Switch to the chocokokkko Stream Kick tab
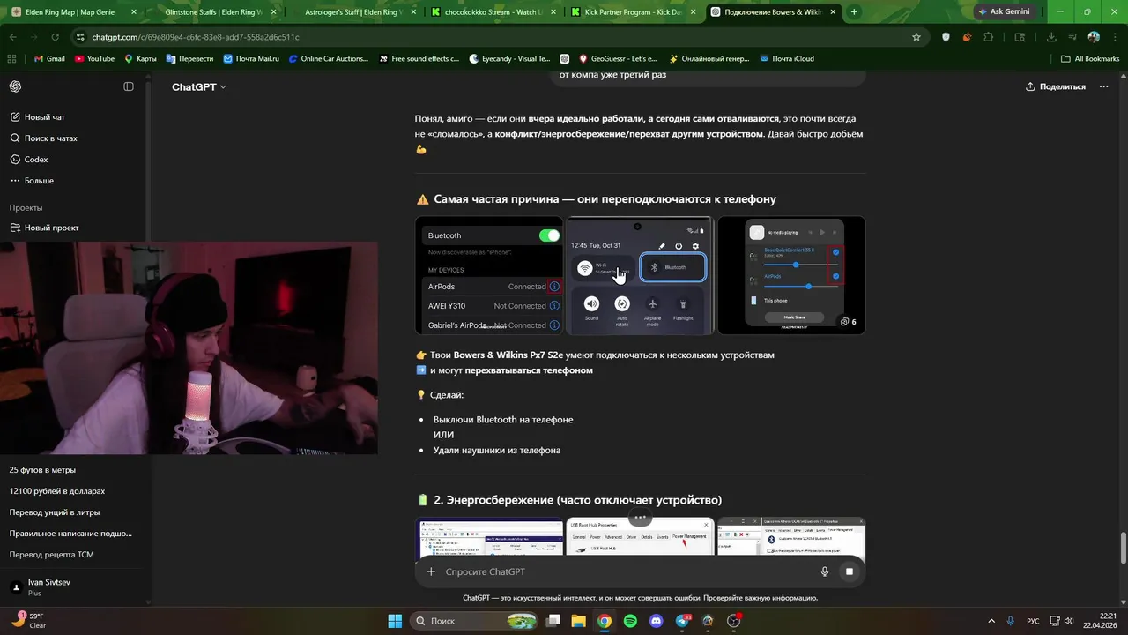1128x635 pixels. tap(493, 12)
